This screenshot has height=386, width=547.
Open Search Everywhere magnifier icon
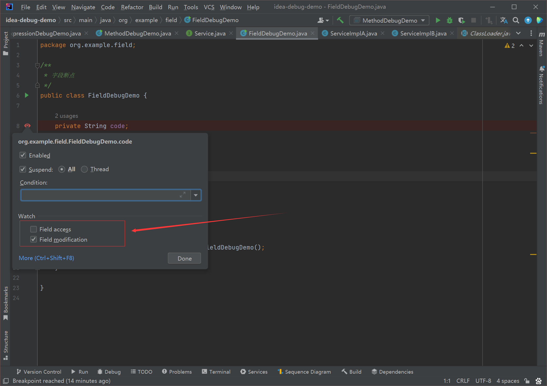[516, 20]
